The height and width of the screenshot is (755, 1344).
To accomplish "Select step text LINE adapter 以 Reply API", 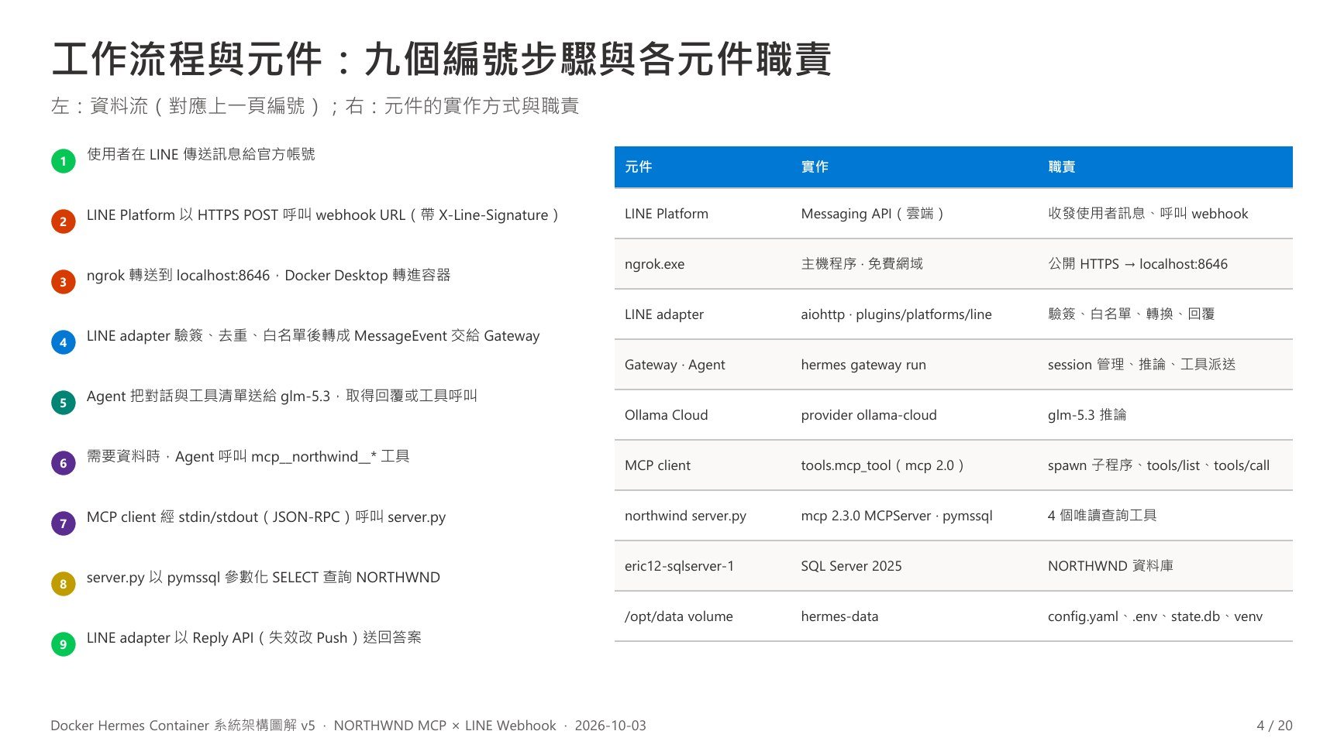I will coord(254,637).
